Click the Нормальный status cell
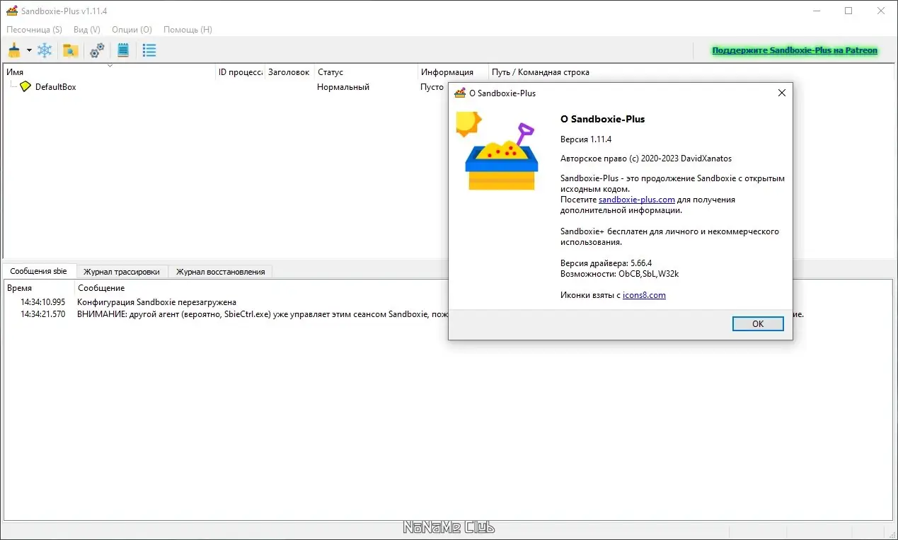The height and width of the screenshot is (540, 898). coord(343,87)
